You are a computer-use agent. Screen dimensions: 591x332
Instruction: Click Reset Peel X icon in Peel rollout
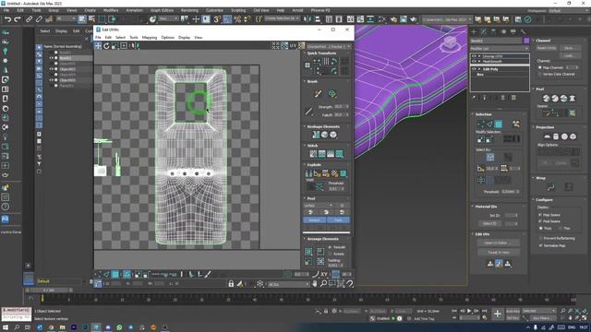(x=573, y=99)
